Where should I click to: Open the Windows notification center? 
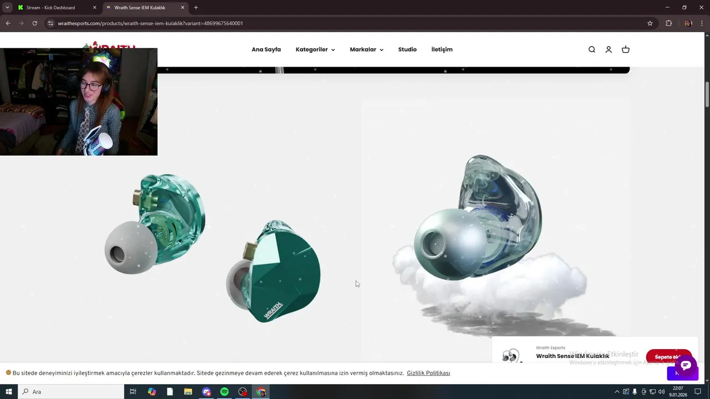[x=698, y=392]
